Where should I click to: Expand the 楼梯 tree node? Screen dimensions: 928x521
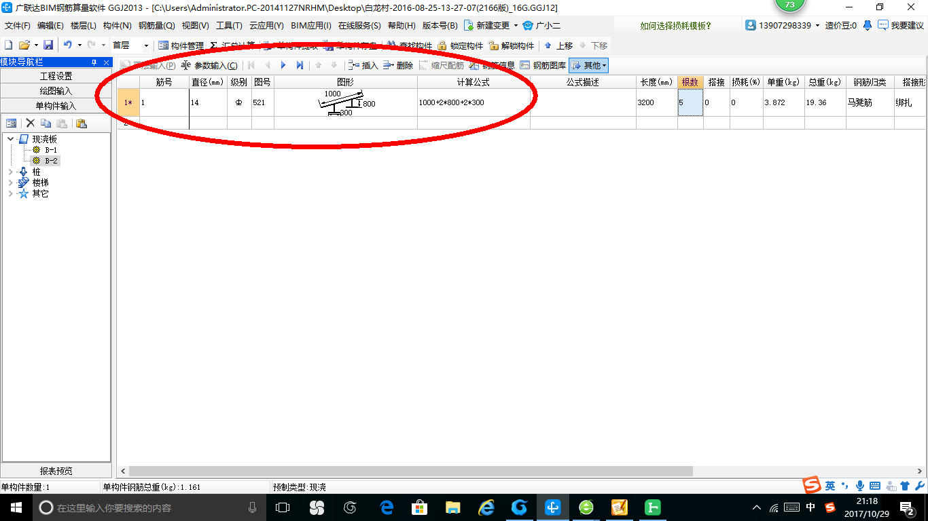point(10,182)
